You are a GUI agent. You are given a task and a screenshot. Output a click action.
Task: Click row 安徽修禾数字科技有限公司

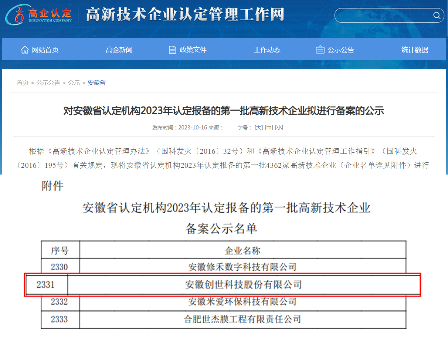(x=242, y=267)
